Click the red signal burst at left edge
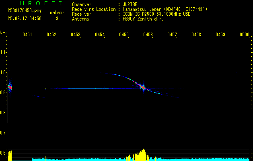Screen dimensions: 253x161 [x=10, y=87]
